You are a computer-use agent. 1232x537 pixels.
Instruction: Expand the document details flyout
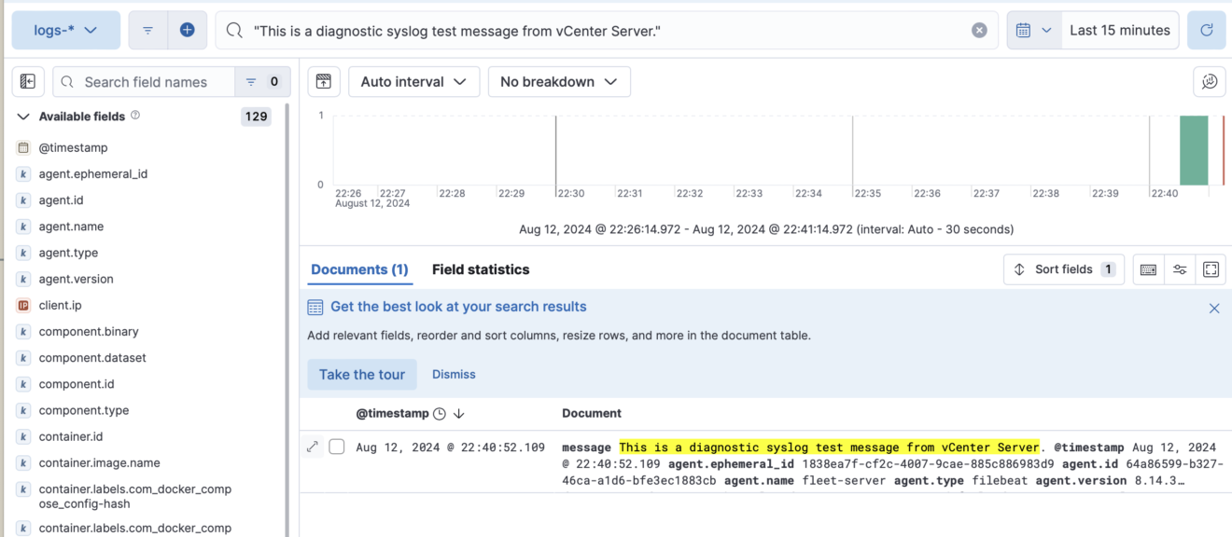pyautogui.click(x=314, y=447)
